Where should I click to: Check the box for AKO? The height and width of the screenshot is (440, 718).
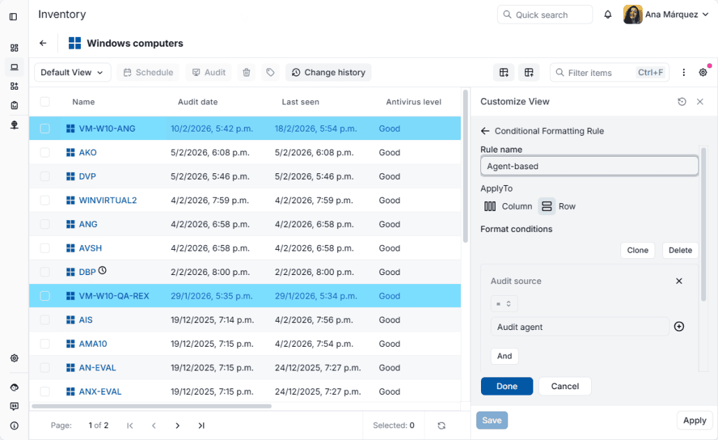(45, 152)
